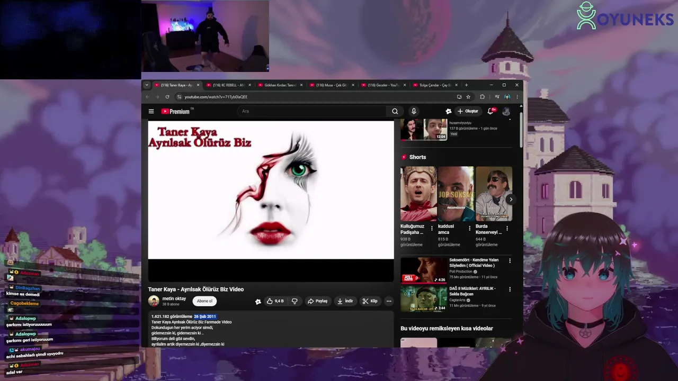Image resolution: width=678 pixels, height=381 pixels.
Task: Click the DAĞ II 3:44 video thumbnail
Action: click(424, 298)
